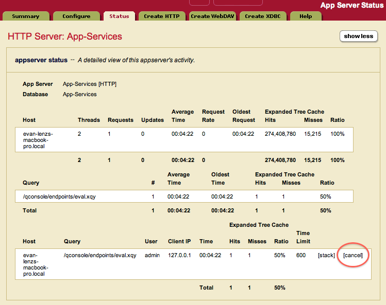Open the Create XDBC tab
Screen dimensions: 386x305
tap(263, 16)
